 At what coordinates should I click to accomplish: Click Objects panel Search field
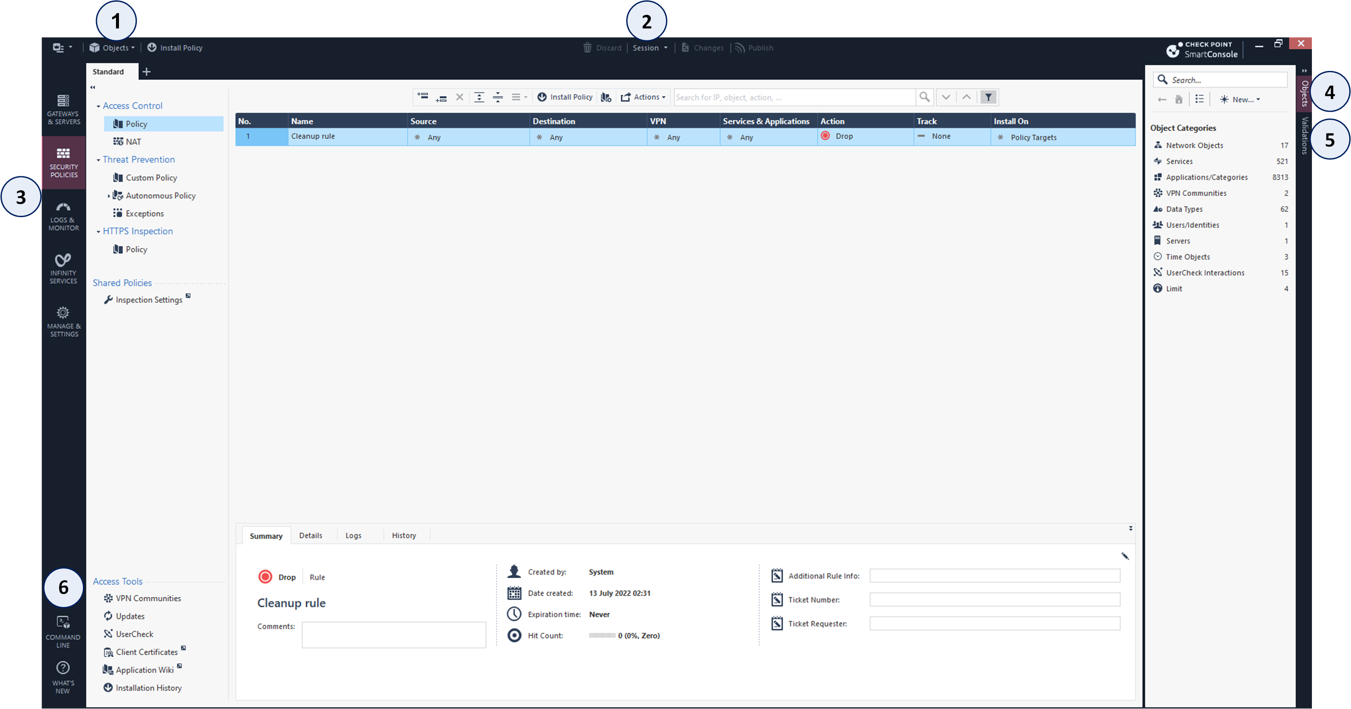pyautogui.click(x=1220, y=80)
